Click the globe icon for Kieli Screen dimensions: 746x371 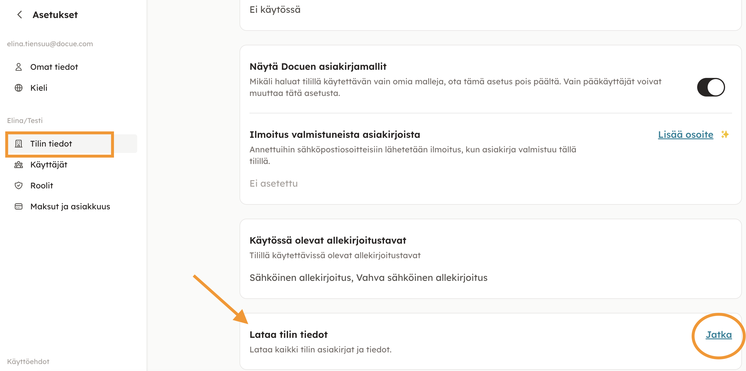pyautogui.click(x=19, y=88)
